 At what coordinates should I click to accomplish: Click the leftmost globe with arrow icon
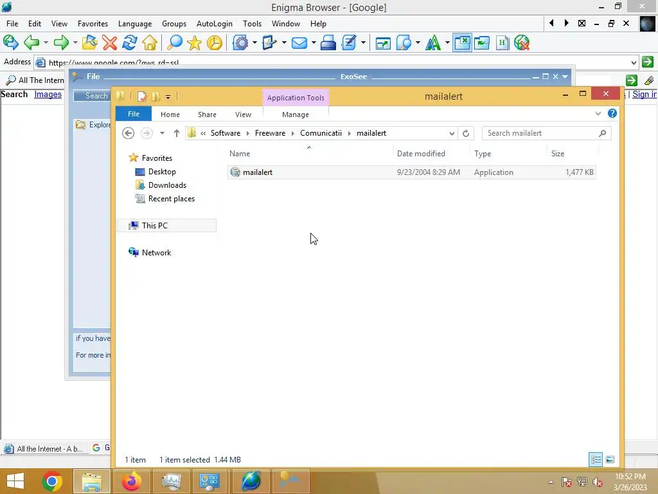click(x=10, y=42)
